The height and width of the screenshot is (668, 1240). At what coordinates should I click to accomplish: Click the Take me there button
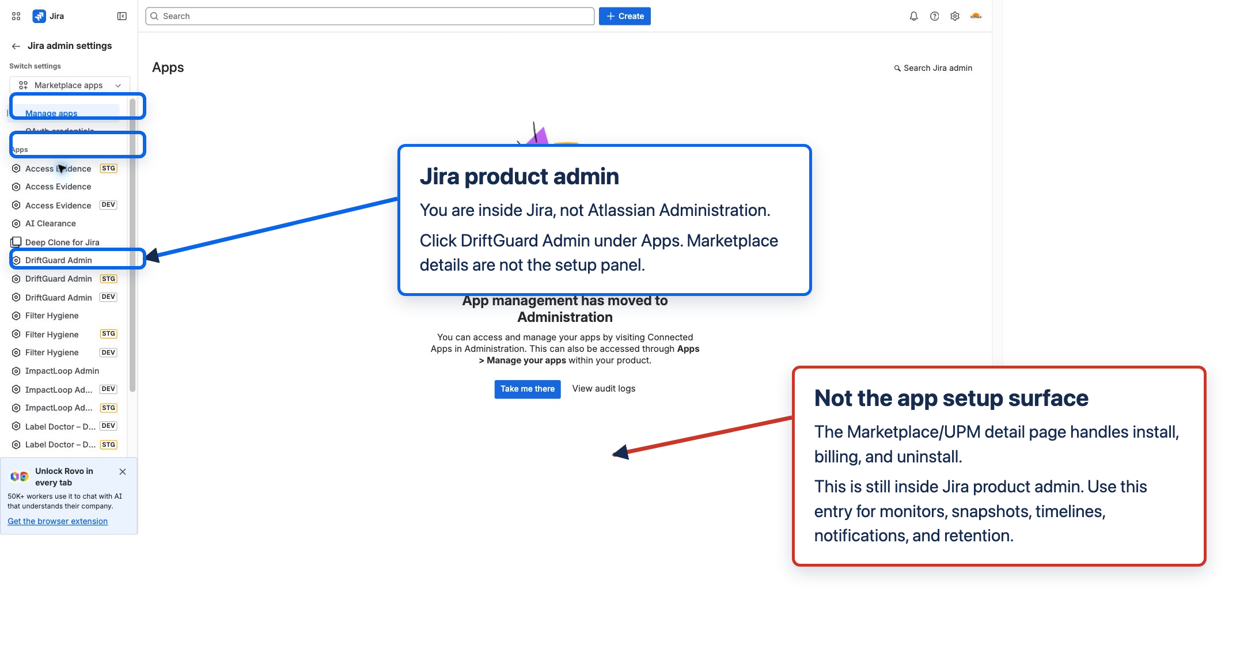click(x=528, y=389)
